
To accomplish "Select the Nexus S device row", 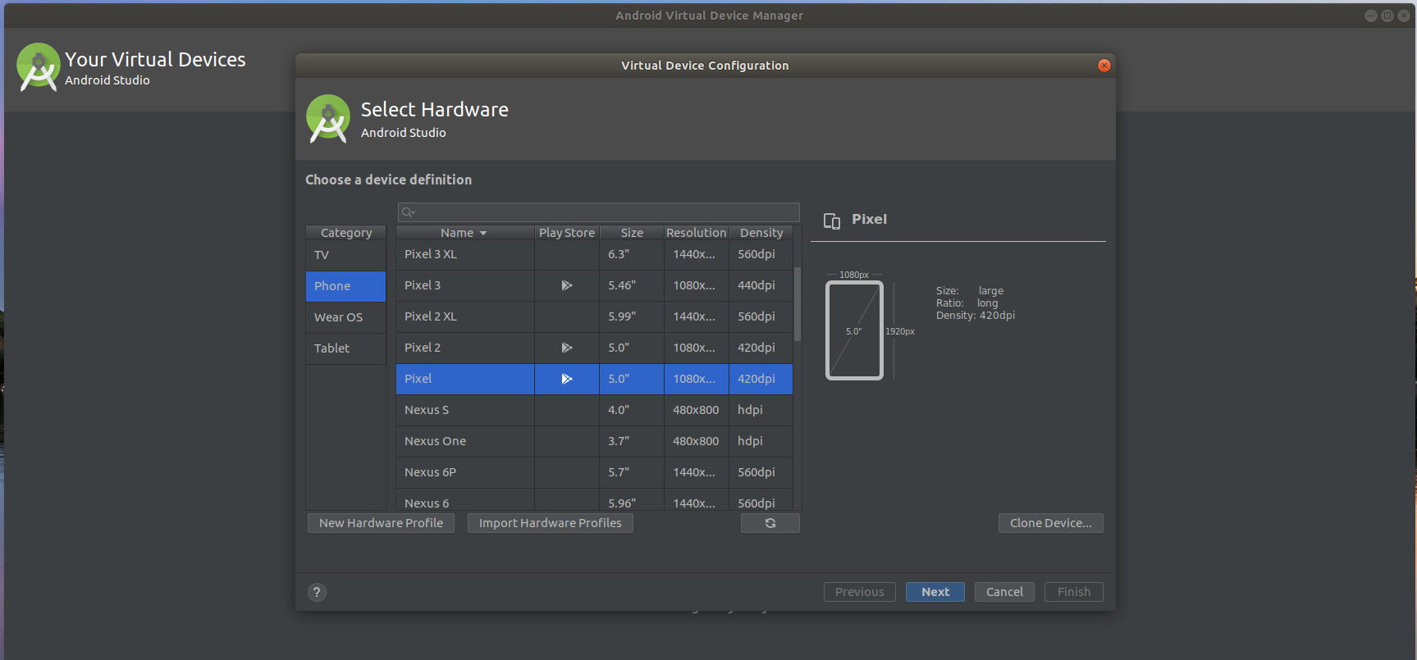I will [594, 410].
